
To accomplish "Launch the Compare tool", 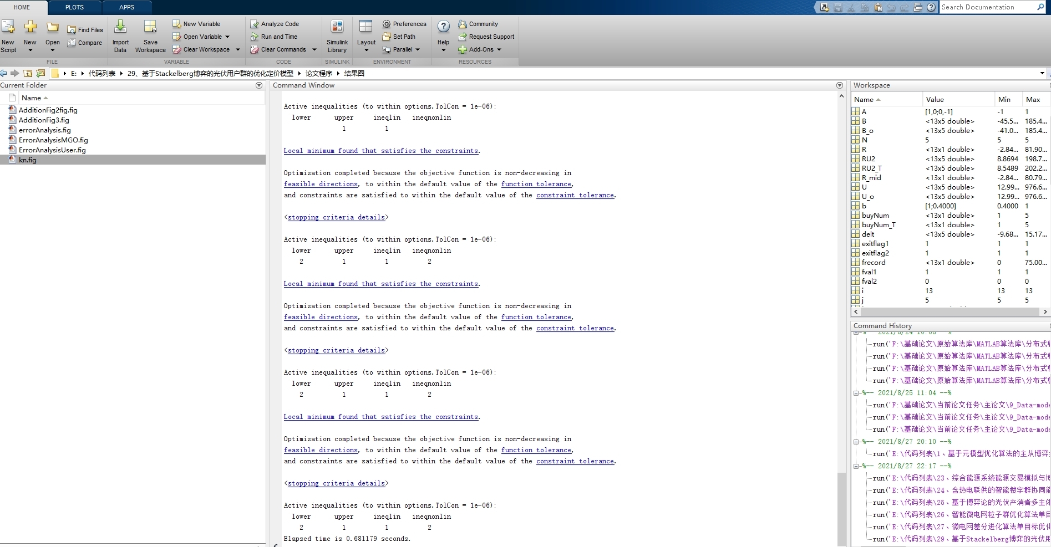I will click(85, 43).
